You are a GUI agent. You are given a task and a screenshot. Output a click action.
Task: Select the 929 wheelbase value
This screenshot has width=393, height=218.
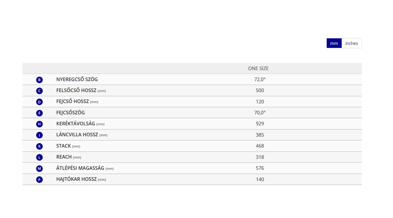260,124
